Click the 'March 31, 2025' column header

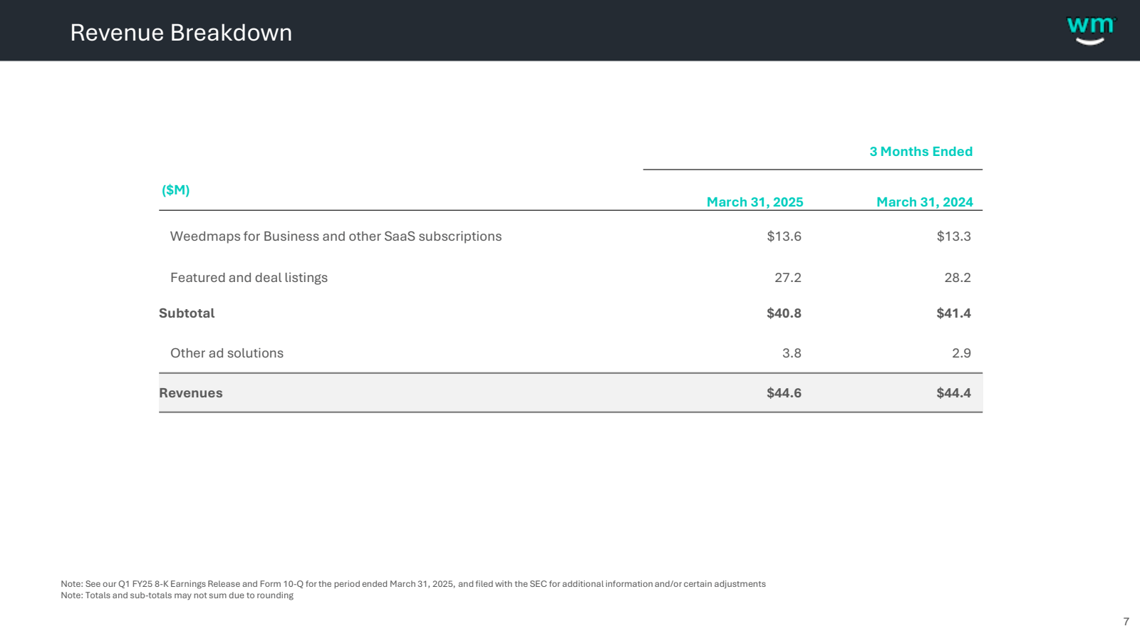pyautogui.click(x=755, y=202)
